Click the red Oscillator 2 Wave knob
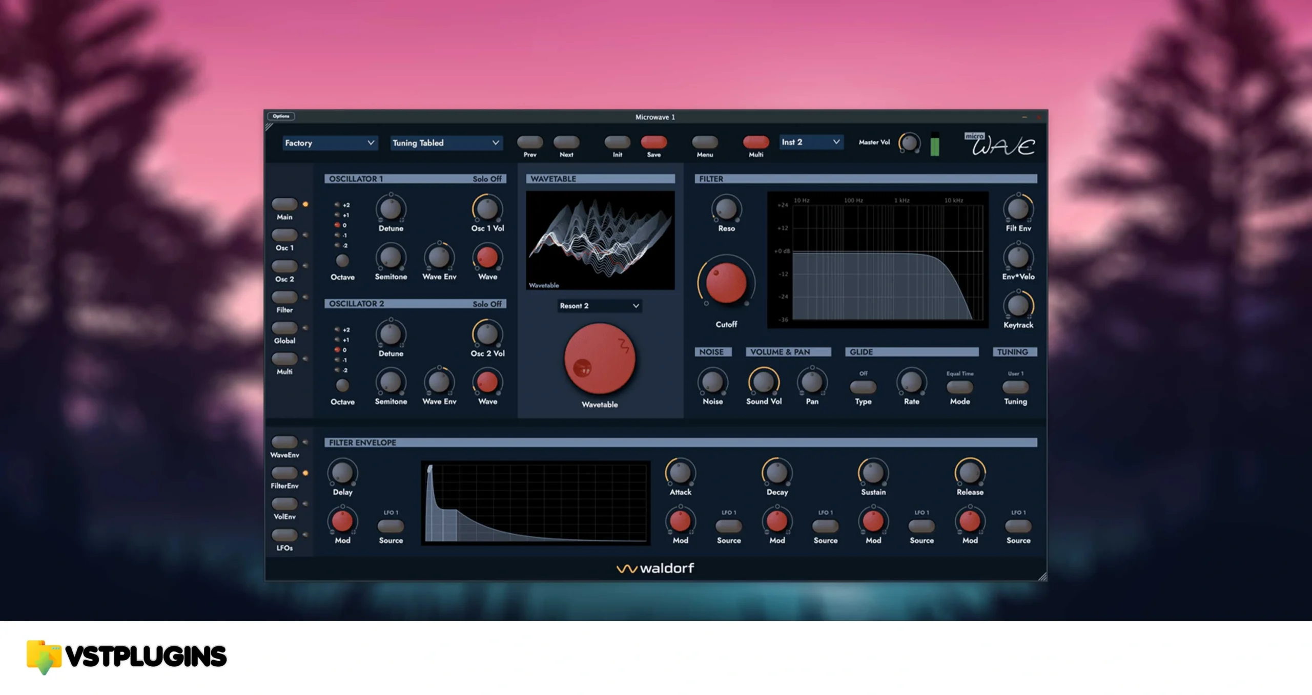Viewport: 1312px width, 695px height. point(487,382)
